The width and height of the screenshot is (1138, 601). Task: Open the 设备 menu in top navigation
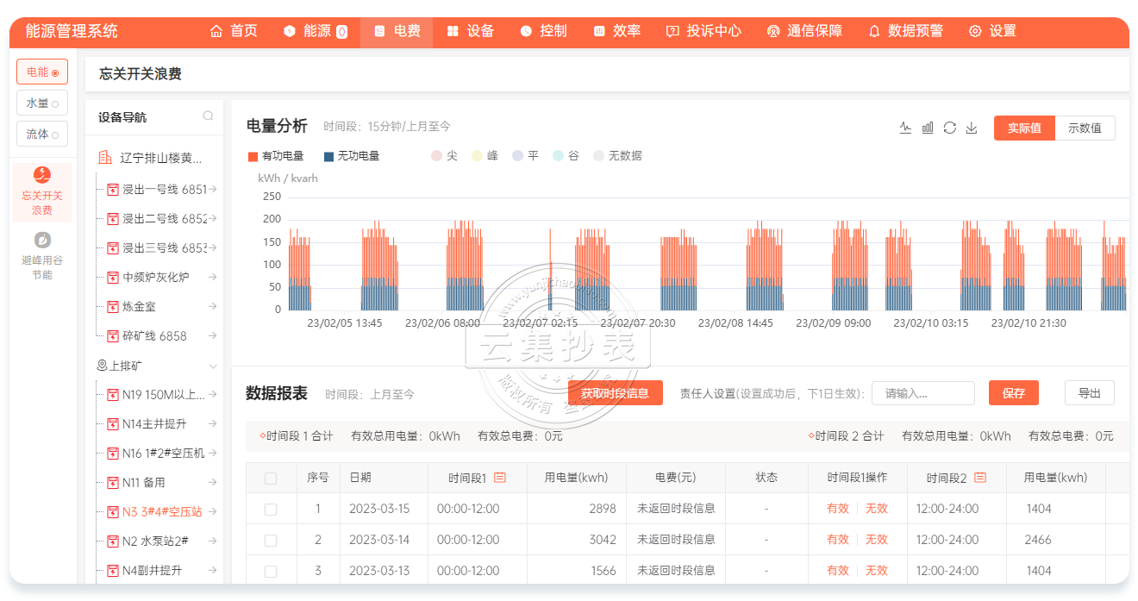471,31
